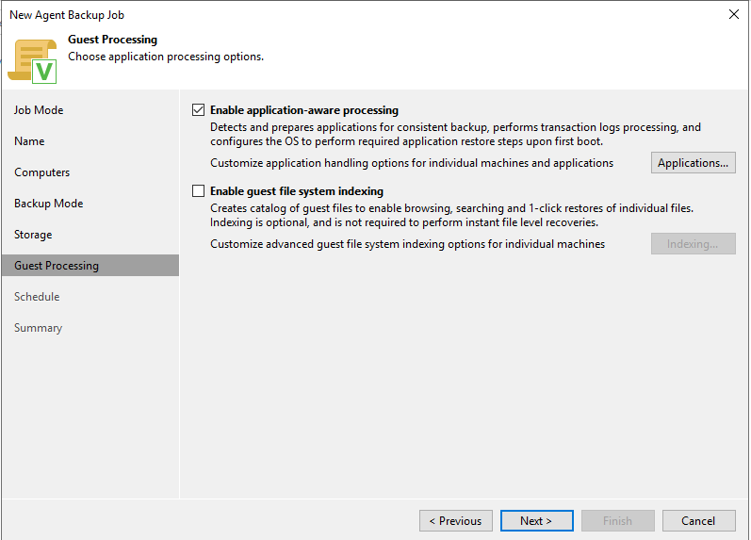Click the Guest Processing header title text
Viewport: 751px width, 540px height.
112,40
